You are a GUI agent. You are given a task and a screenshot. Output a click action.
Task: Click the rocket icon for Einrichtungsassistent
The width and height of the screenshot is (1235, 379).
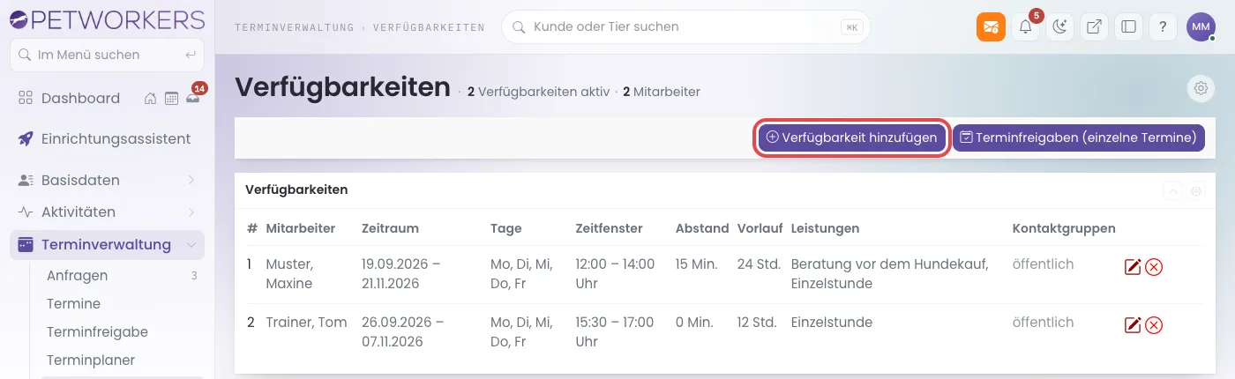[x=26, y=138]
